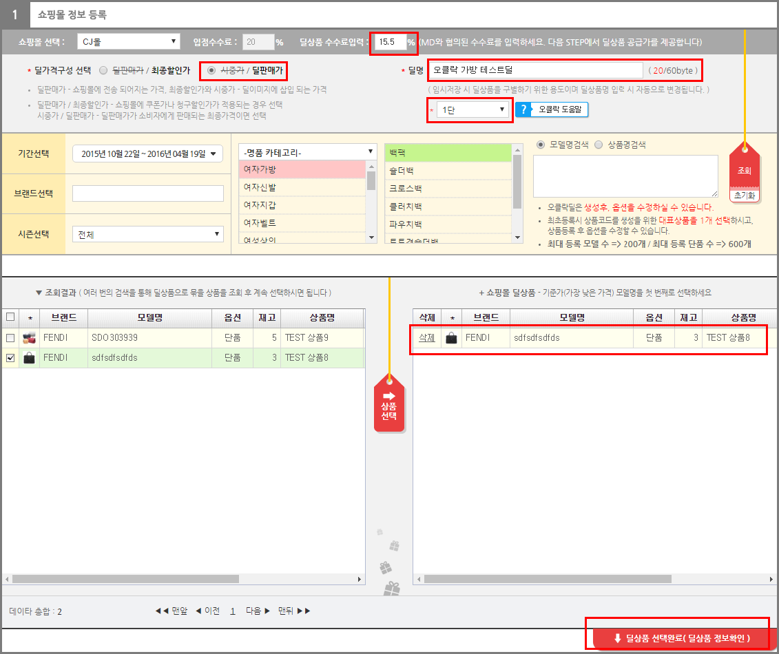
Task: Select the 시중가 / 딜판매가 radio option
Action: click(x=211, y=70)
